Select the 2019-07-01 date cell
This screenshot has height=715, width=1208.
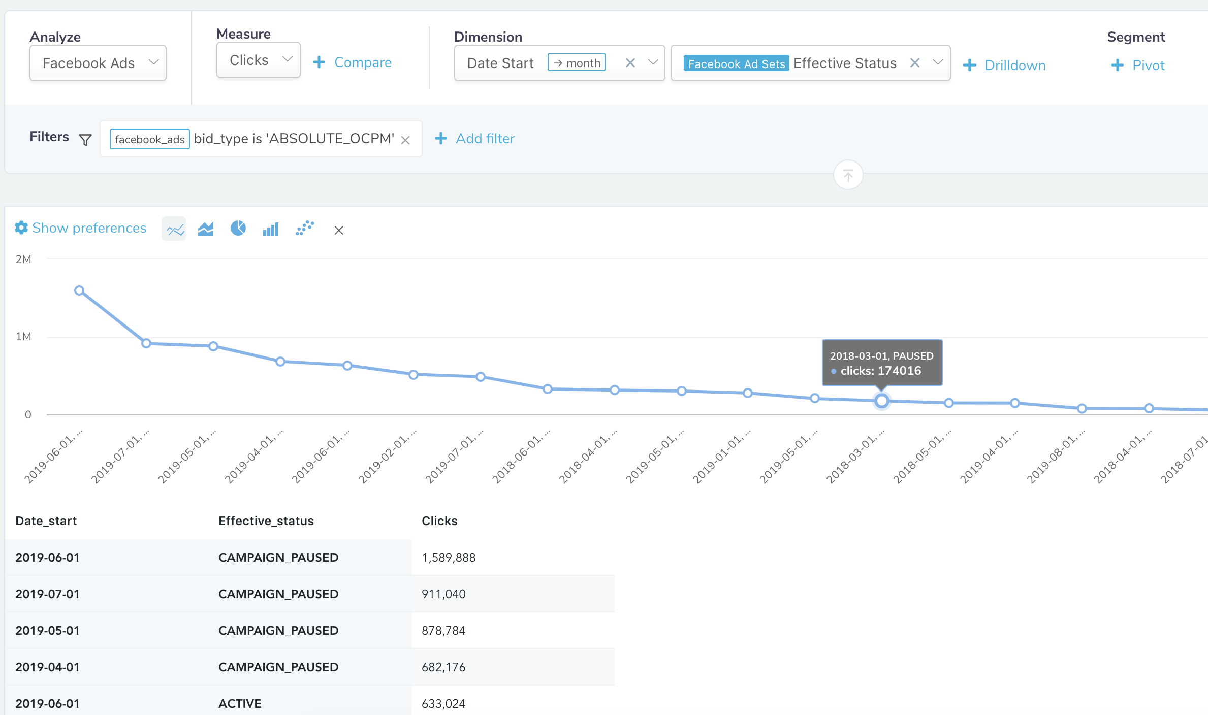click(x=107, y=594)
